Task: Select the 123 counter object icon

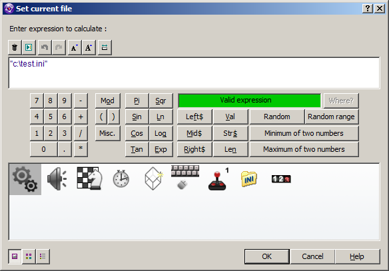Action: [x=281, y=179]
